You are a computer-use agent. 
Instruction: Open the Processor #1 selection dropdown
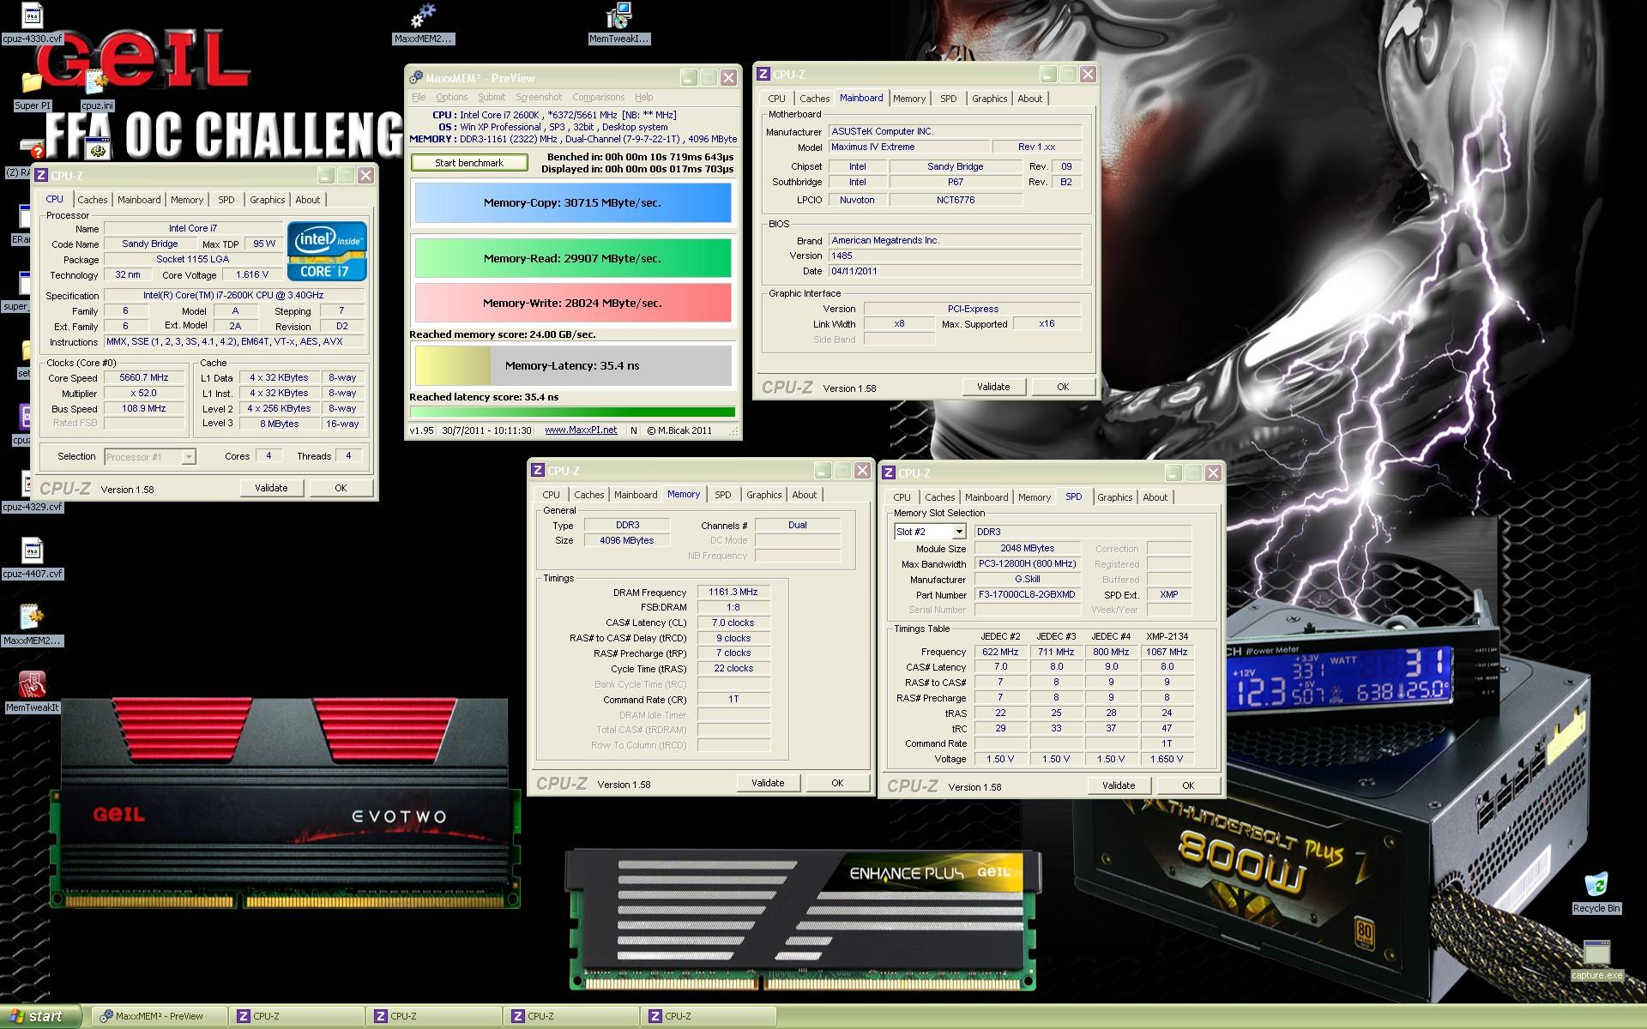[x=188, y=457]
